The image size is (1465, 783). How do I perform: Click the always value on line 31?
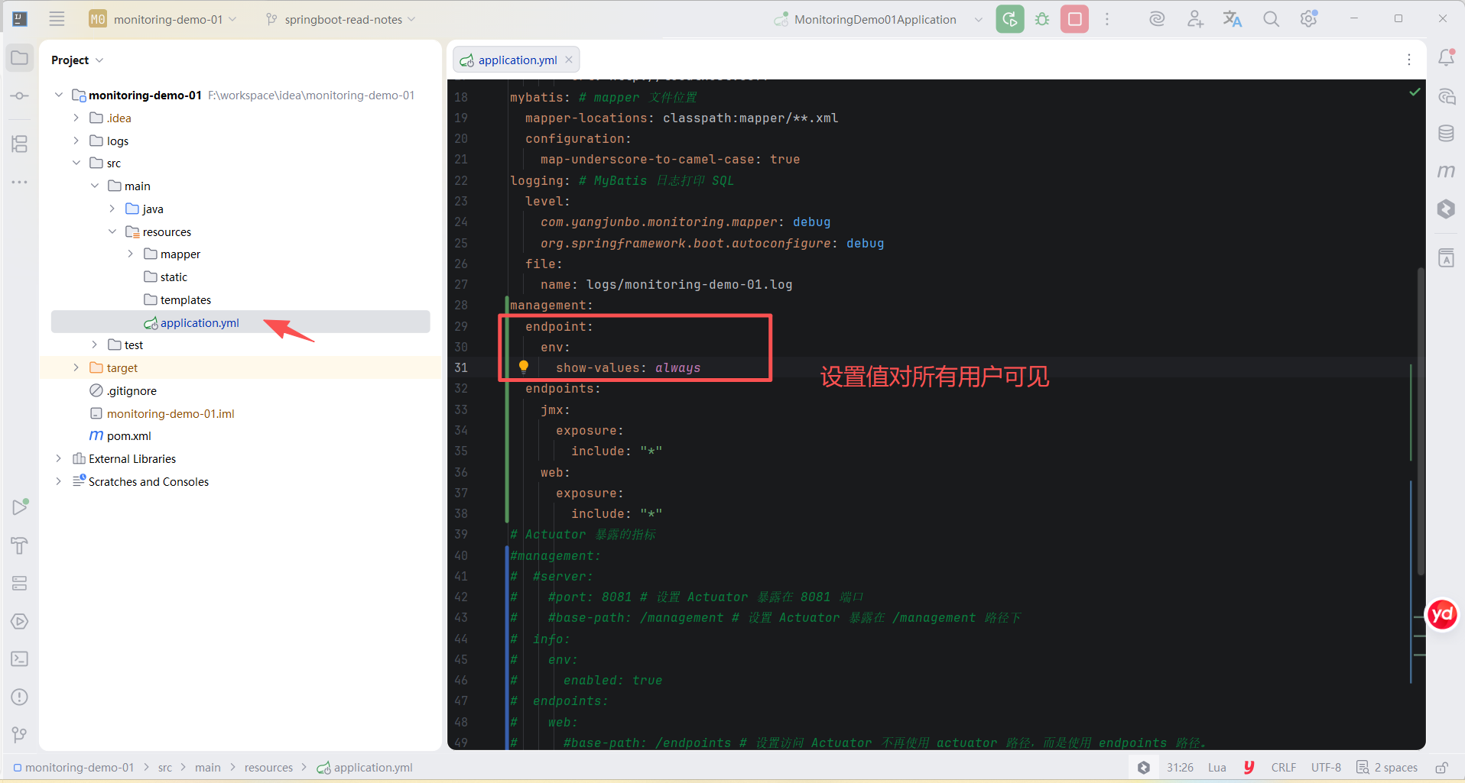pyautogui.click(x=677, y=367)
